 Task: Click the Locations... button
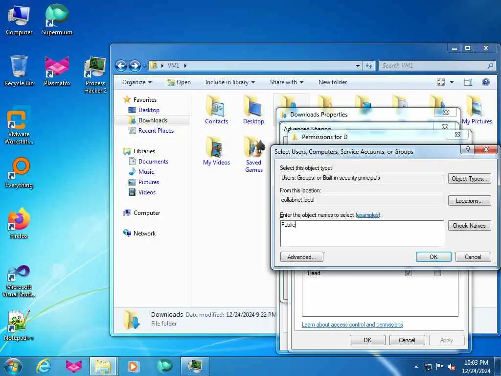pos(469,201)
